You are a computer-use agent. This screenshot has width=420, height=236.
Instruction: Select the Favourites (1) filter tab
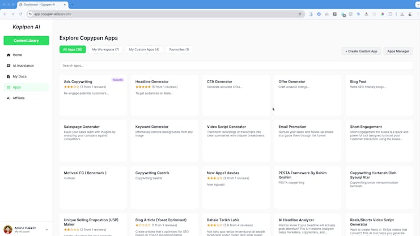tap(179, 50)
